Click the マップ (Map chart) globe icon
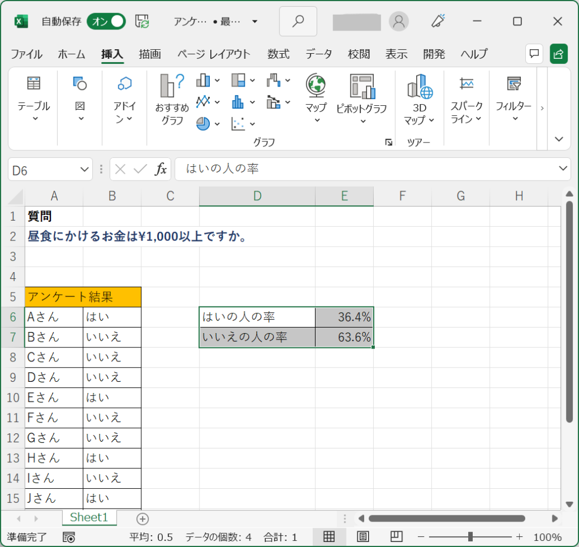Viewport: 579px width, 547px height. point(316,85)
